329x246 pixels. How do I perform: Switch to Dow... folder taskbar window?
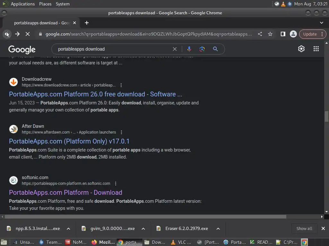155,242
